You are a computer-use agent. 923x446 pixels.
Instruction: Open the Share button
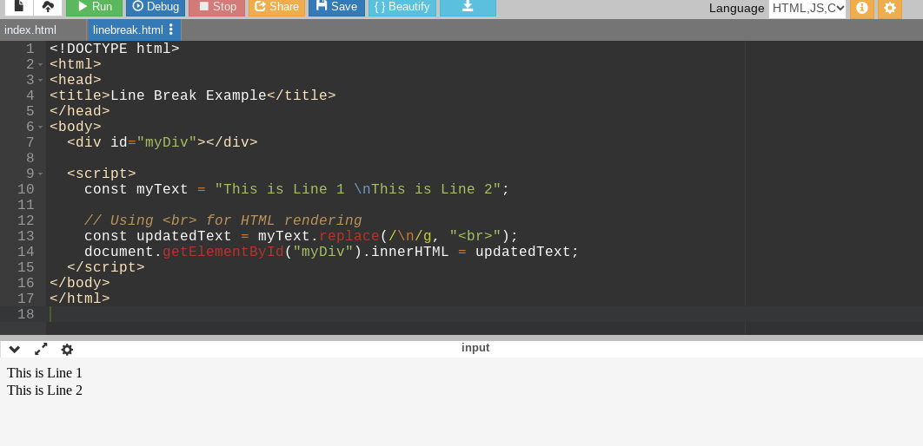point(276,7)
